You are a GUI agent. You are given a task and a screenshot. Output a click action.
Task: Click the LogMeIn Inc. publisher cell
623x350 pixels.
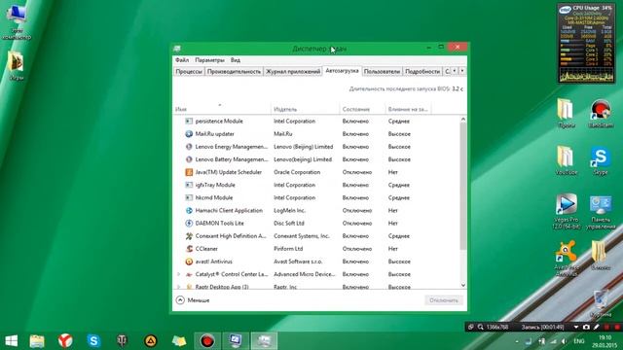click(x=290, y=210)
